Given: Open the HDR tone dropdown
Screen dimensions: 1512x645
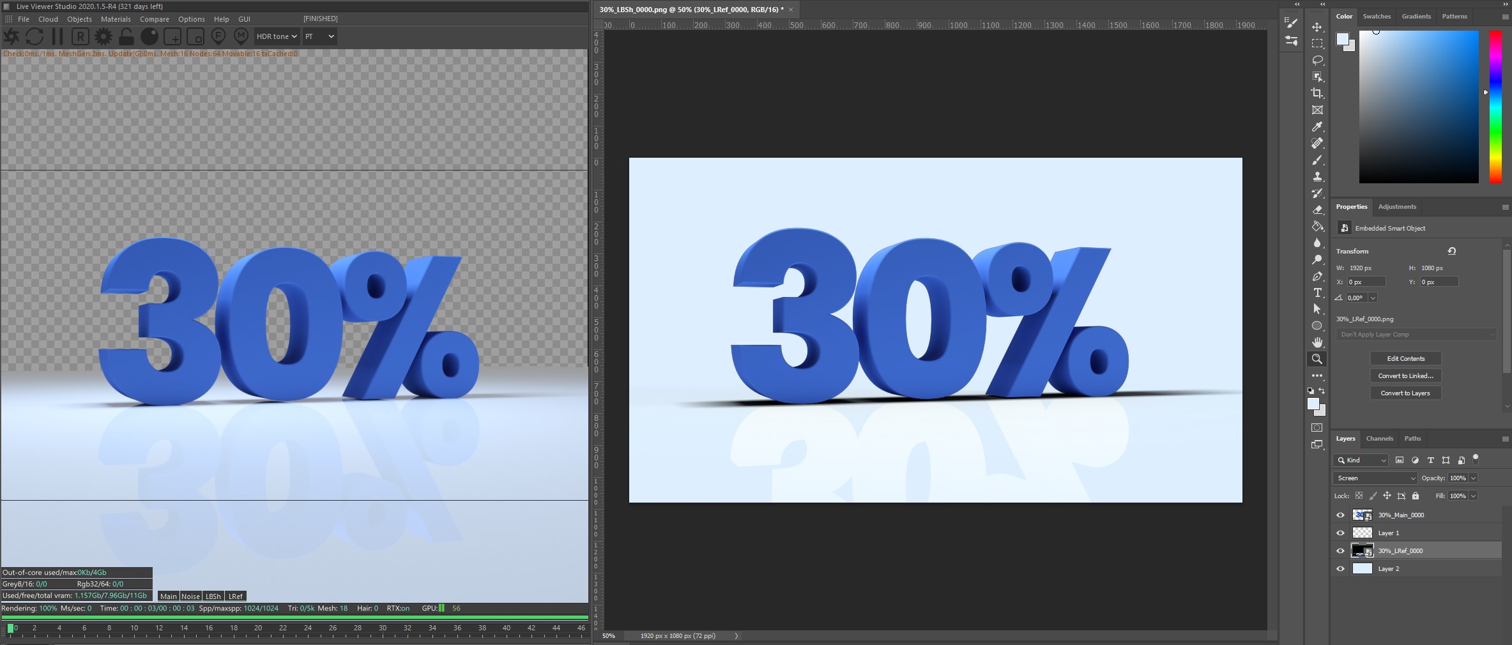Looking at the screenshot, I should [x=277, y=36].
